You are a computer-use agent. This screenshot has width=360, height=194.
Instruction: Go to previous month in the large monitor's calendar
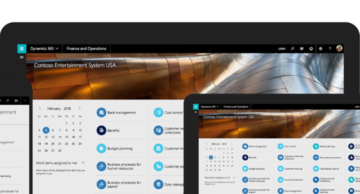40,109
